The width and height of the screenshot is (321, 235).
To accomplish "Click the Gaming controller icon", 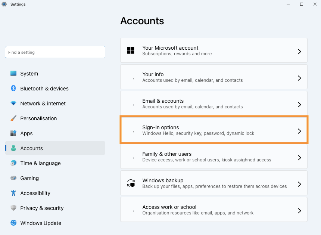I will pos(13,178).
